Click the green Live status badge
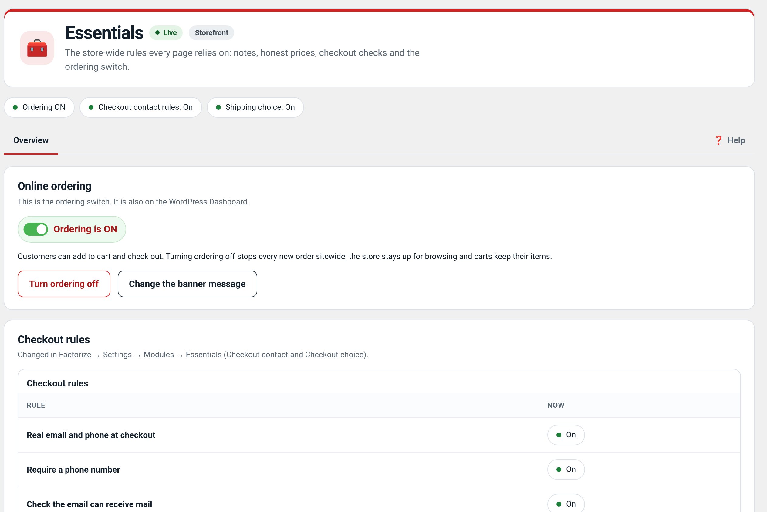The height and width of the screenshot is (512, 767). point(166,33)
